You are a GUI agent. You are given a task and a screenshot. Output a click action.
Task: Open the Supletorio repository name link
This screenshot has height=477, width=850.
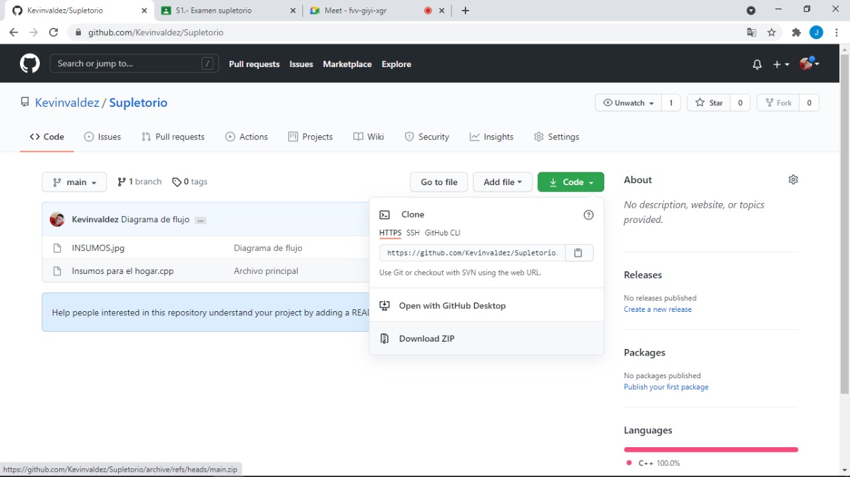138,102
